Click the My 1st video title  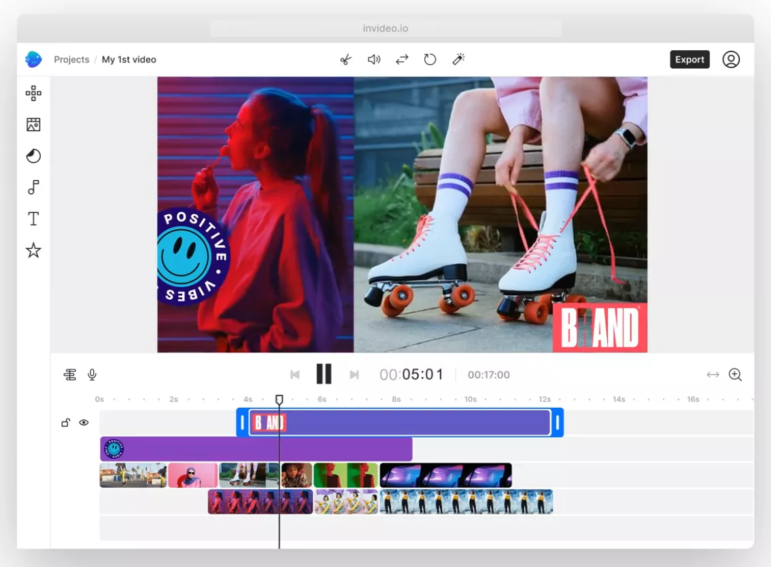pos(128,60)
